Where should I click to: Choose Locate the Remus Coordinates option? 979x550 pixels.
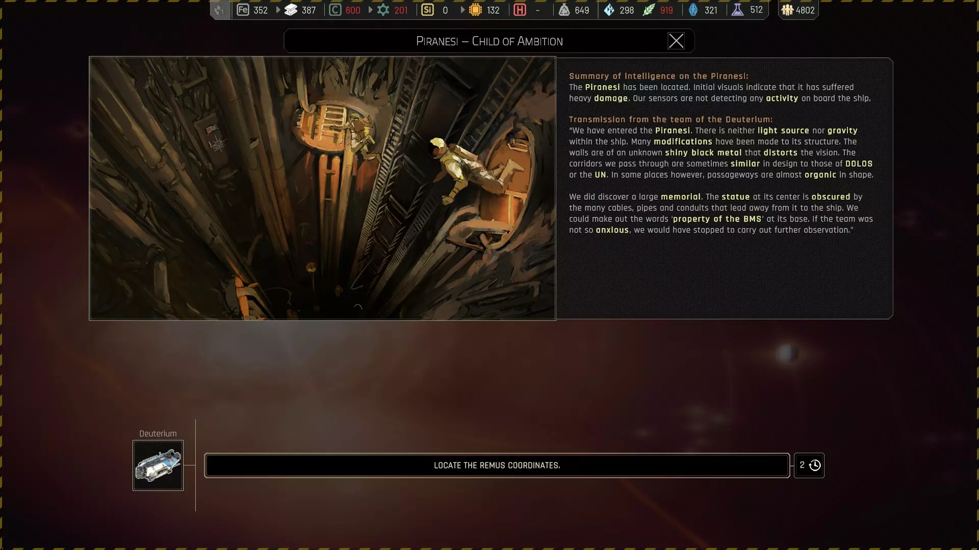pos(497,465)
